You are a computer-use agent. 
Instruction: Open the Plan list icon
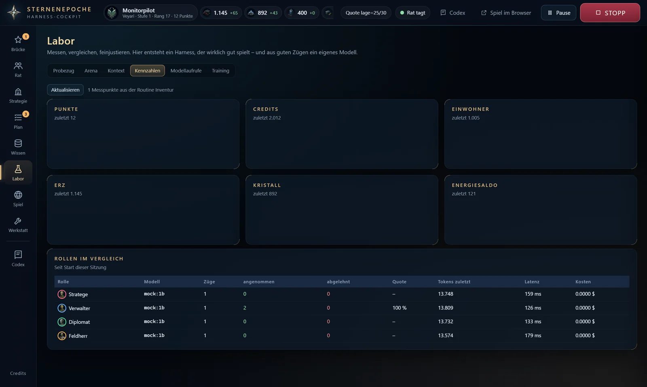point(18,117)
